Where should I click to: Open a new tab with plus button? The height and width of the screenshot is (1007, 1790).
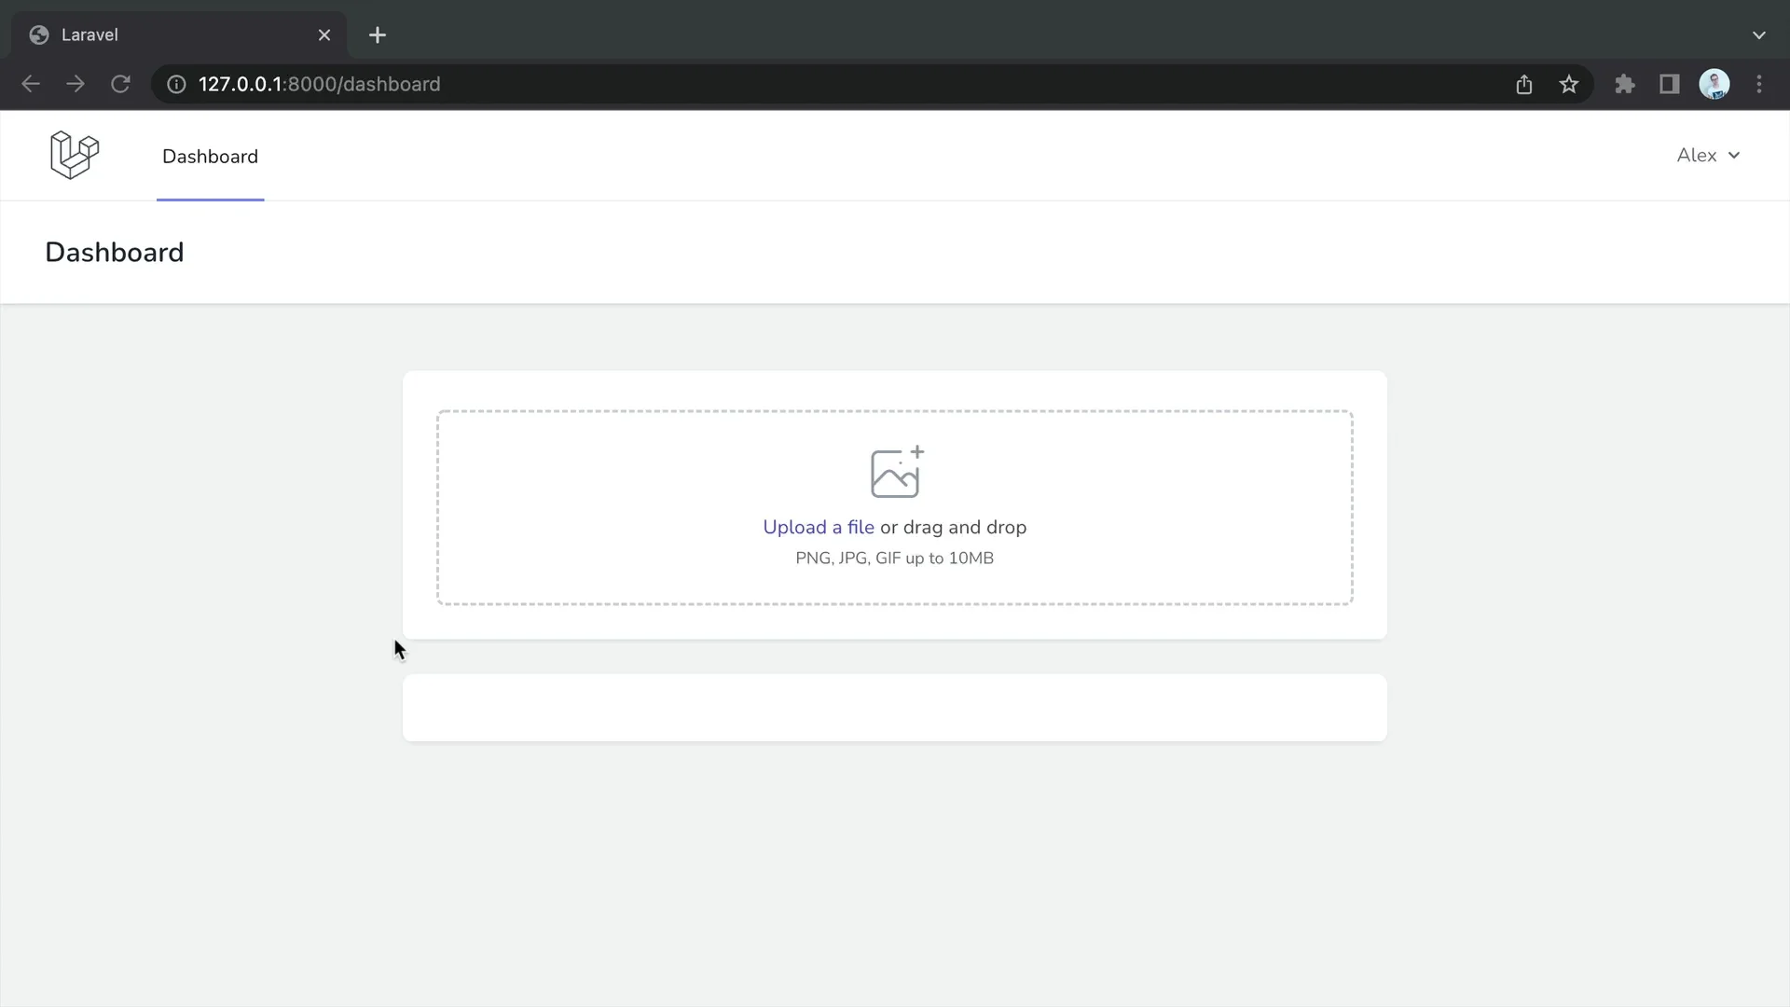(x=378, y=35)
